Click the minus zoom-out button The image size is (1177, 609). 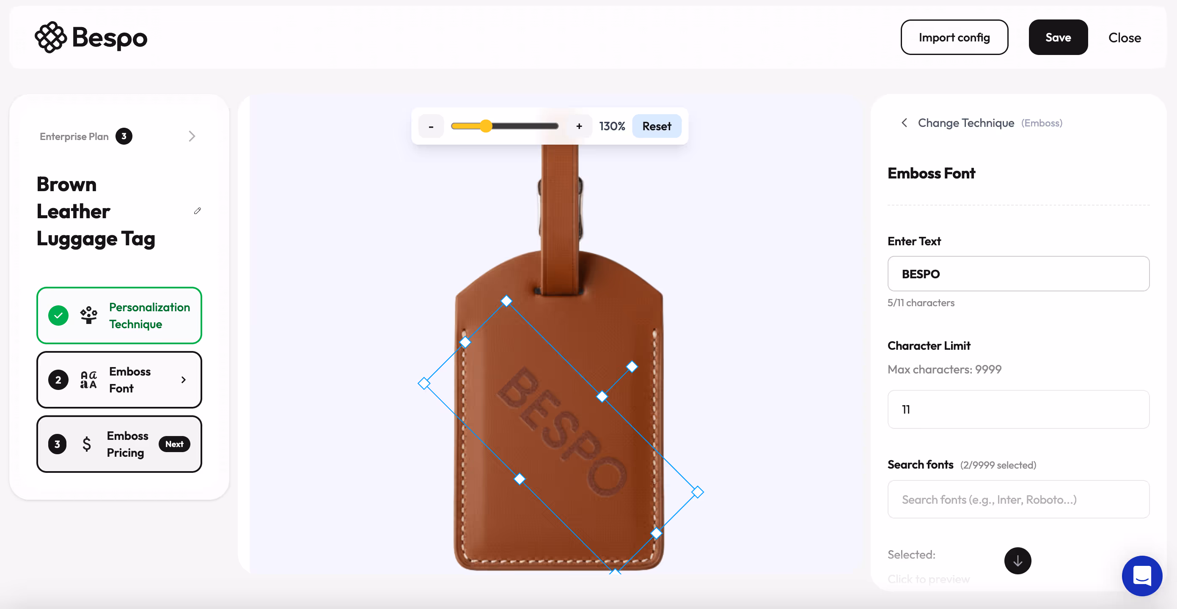click(431, 126)
